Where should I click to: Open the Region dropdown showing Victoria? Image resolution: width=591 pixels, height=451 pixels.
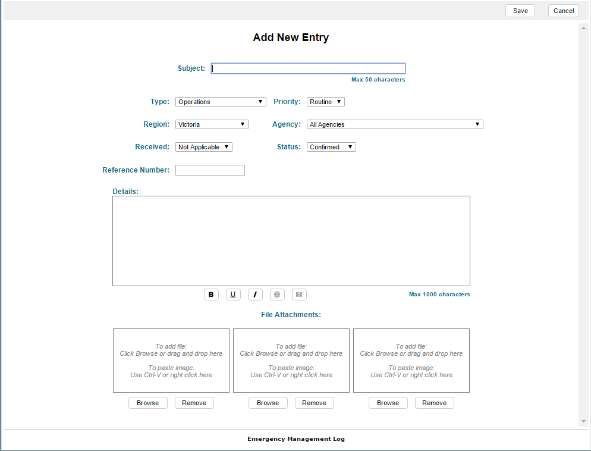point(211,124)
